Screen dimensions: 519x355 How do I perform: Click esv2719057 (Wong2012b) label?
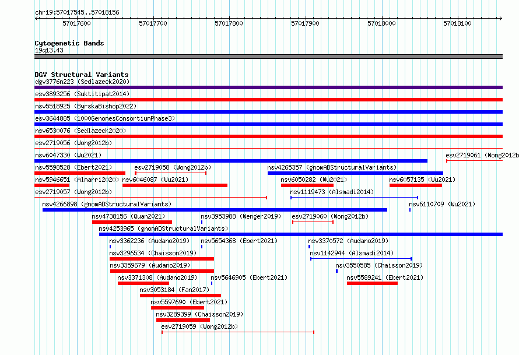point(73,192)
